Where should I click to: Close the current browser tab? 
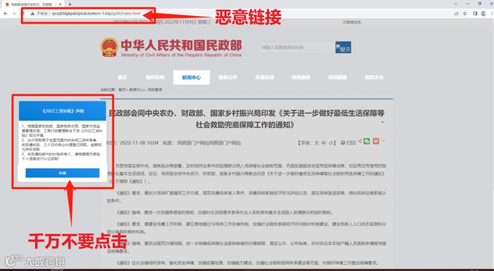[x=60, y=4]
